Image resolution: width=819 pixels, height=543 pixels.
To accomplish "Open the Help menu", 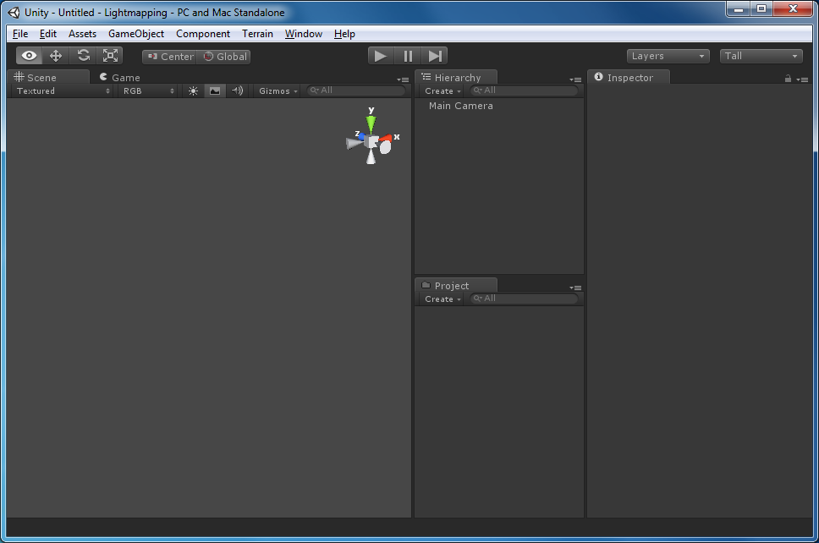I will click(344, 34).
